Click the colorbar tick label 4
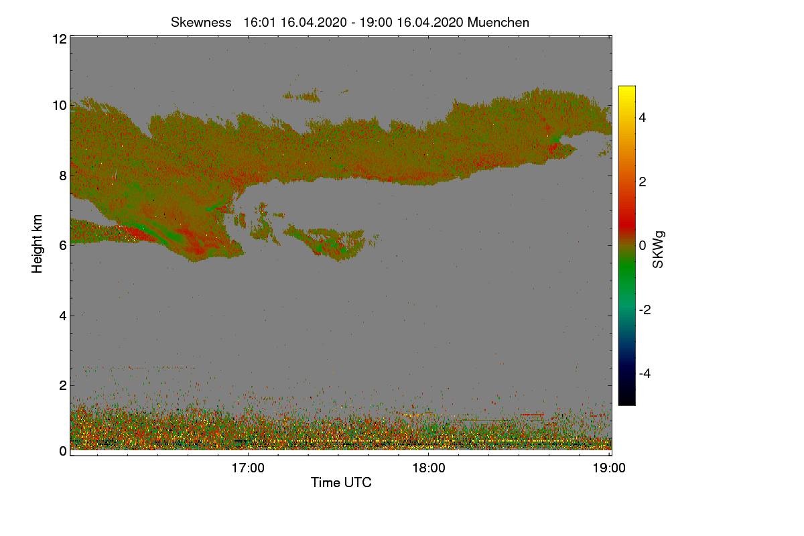The width and height of the screenshot is (804, 536). click(x=643, y=117)
